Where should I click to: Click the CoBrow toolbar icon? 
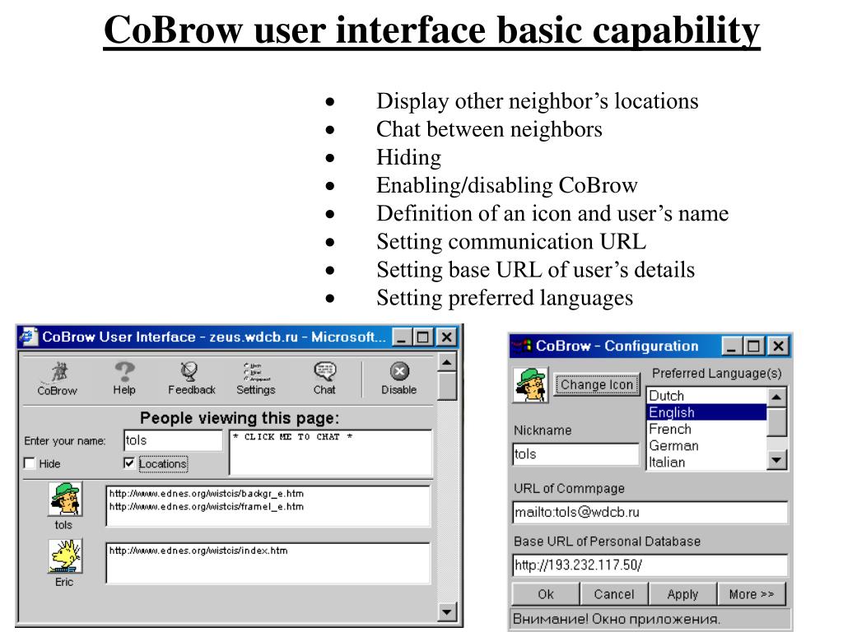58,379
